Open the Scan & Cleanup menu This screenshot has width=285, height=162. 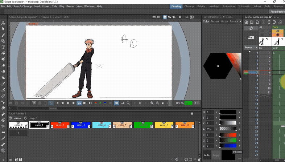(22, 7)
